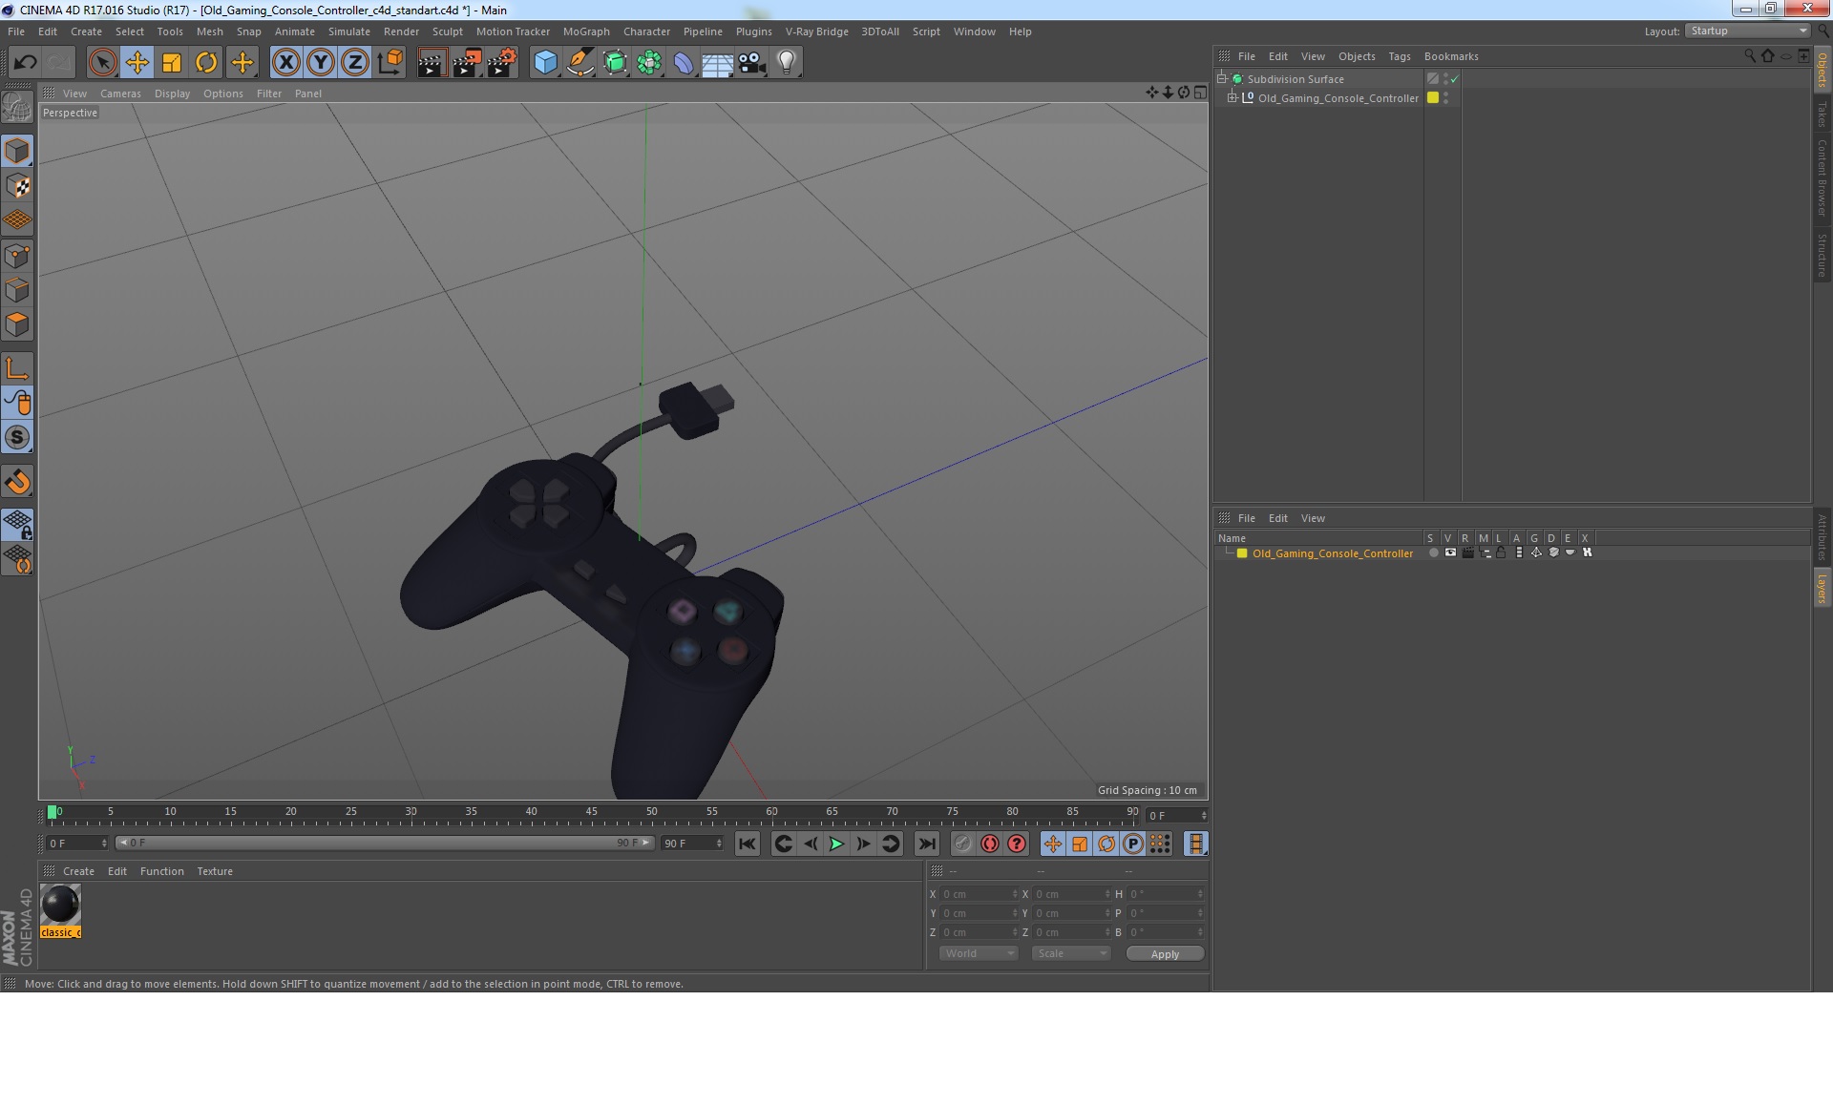Open the Cameras viewport menu
Screen dimensions: 1833x1105
click(120, 94)
